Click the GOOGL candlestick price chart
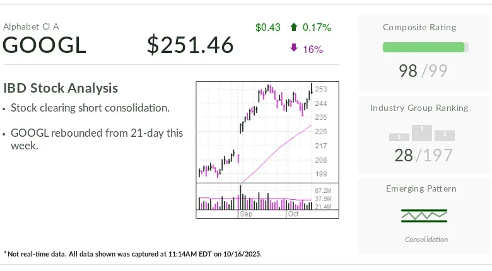 255,132
